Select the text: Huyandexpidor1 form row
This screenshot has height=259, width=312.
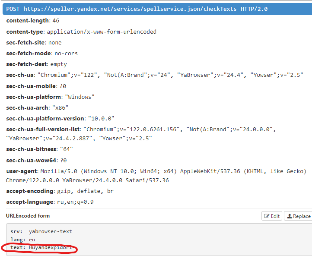41,247
